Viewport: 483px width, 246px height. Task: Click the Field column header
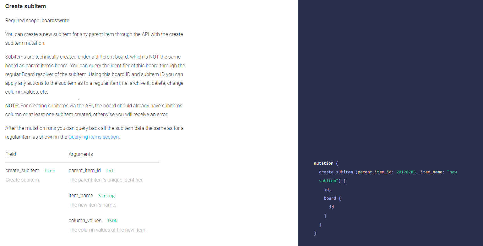pyautogui.click(x=11, y=154)
